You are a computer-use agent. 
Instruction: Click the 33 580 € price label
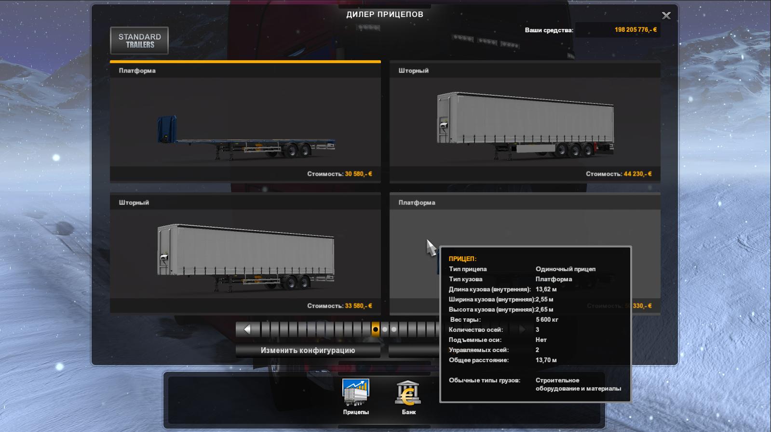coord(358,306)
